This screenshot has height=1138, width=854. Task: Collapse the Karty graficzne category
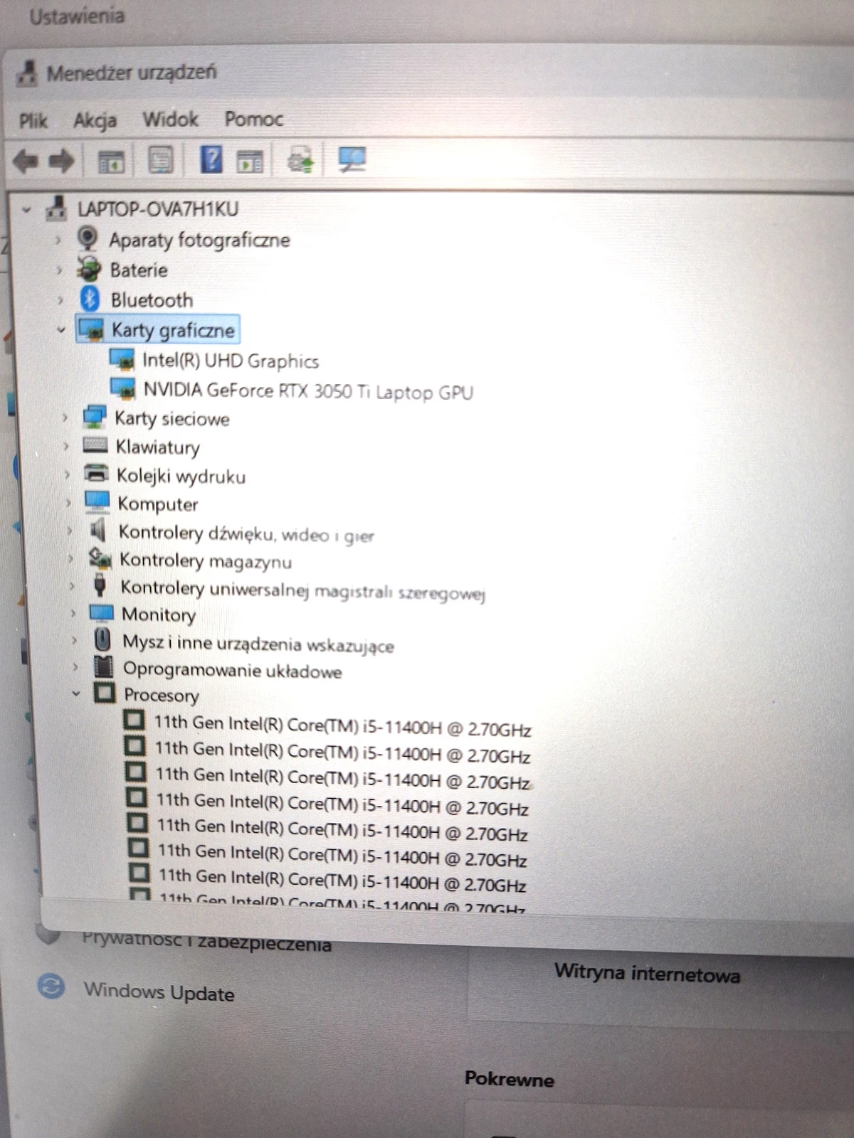click(60, 330)
